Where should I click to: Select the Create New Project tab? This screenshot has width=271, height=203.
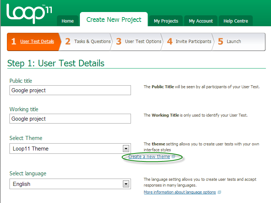pyautogui.click(x=114, y=20)
